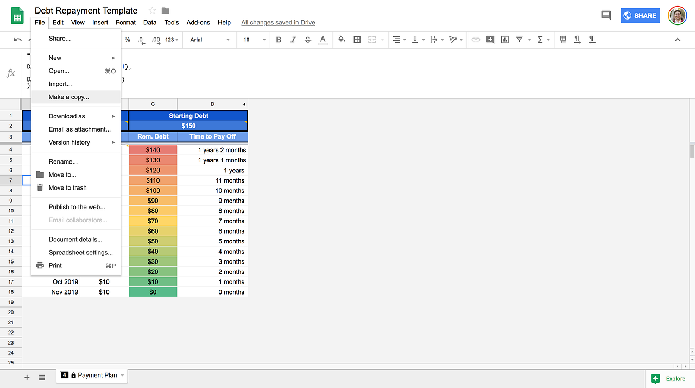Open the borders tool
Viewport: 695px width, 388px height.
tap(357, 40)
